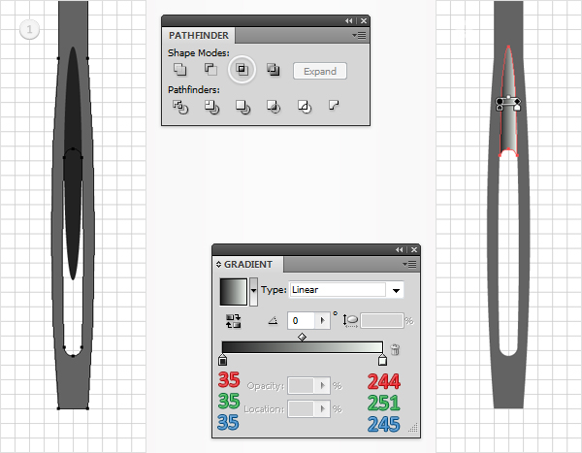The height and width of the screenshot is (453, 582).
Task: Click the Expand button in Pathfinder
Action: pos(320,71)
